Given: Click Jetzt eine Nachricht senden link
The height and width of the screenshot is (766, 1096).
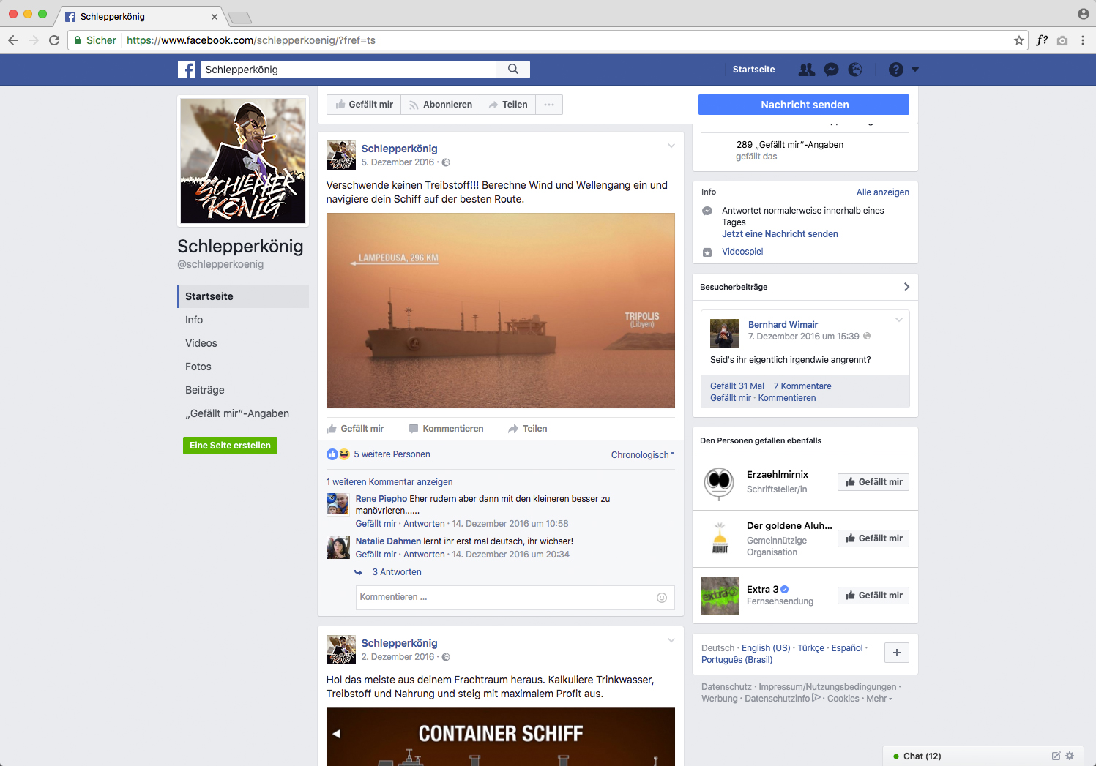Looking at the screenshot, I should pyautogui.click(x=780, y=234).
